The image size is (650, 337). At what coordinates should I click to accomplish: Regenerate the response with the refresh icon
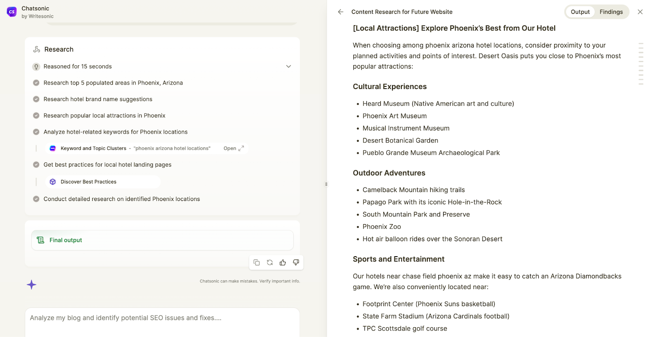[x=270, y=263]
